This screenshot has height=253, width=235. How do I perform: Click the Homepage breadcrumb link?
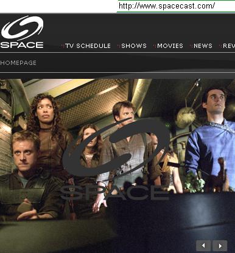tap(18, 62)
